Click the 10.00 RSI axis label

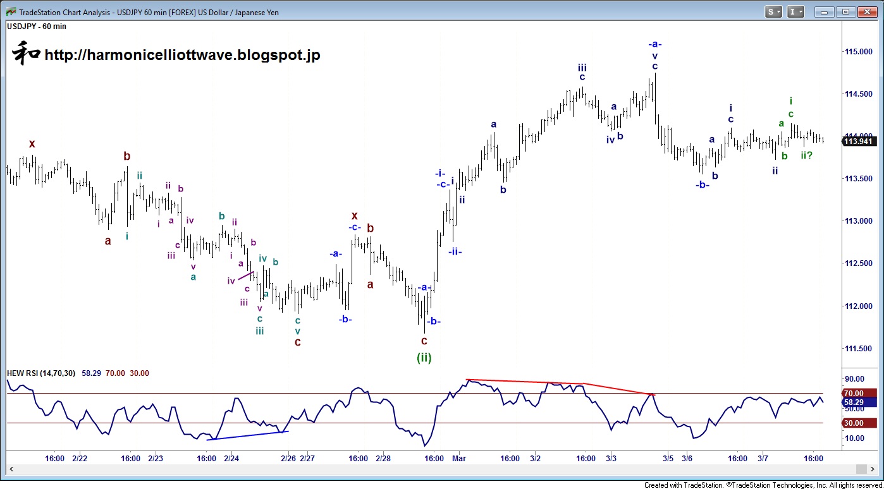[854, 438]
